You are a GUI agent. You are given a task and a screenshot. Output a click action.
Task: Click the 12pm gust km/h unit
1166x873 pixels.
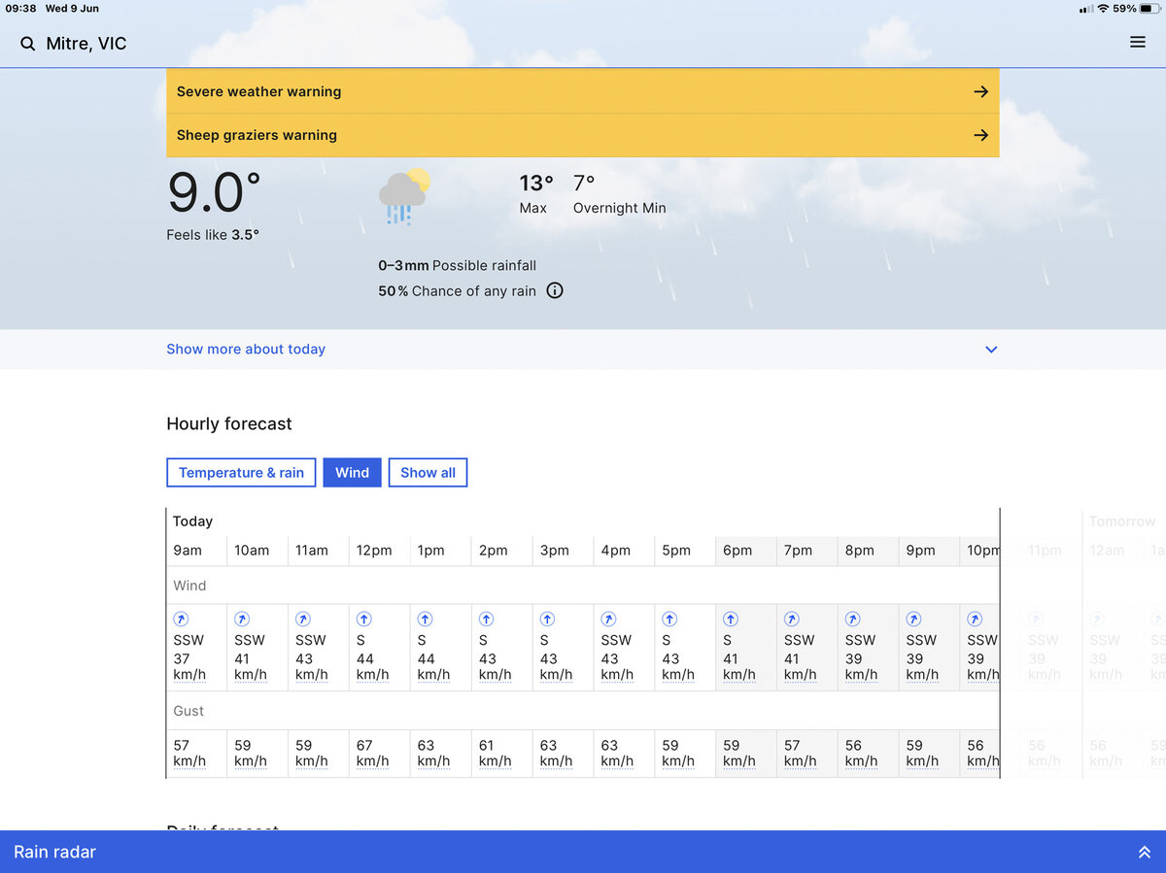tap(372, 761)
